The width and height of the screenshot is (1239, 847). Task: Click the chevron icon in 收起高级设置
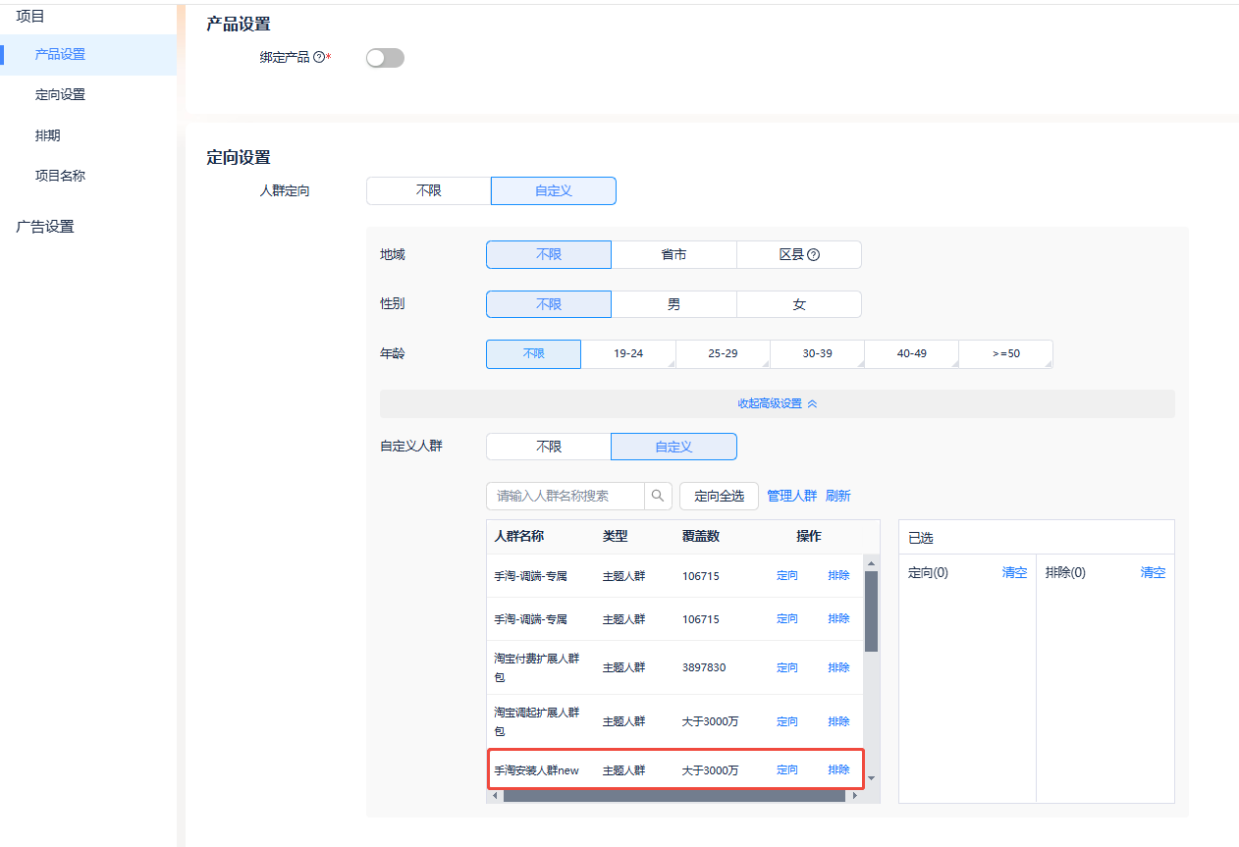pyautogui.click(x=812, y=403)
